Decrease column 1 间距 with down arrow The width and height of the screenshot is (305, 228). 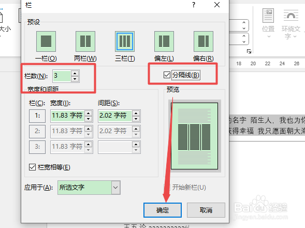[136, 119]
